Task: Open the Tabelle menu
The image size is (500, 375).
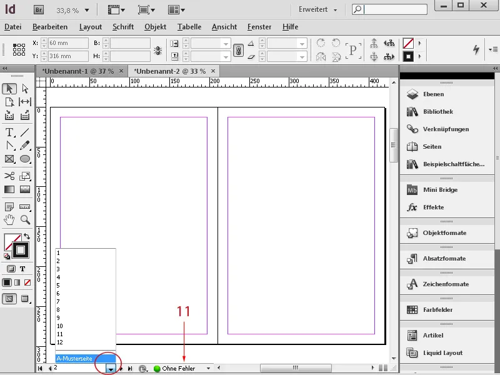Action: [x=189, y=27]
